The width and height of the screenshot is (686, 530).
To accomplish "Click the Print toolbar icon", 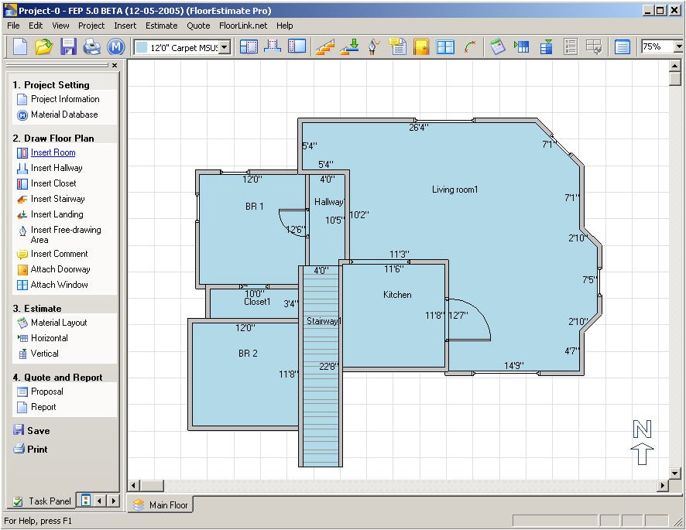I will point(91,46).
